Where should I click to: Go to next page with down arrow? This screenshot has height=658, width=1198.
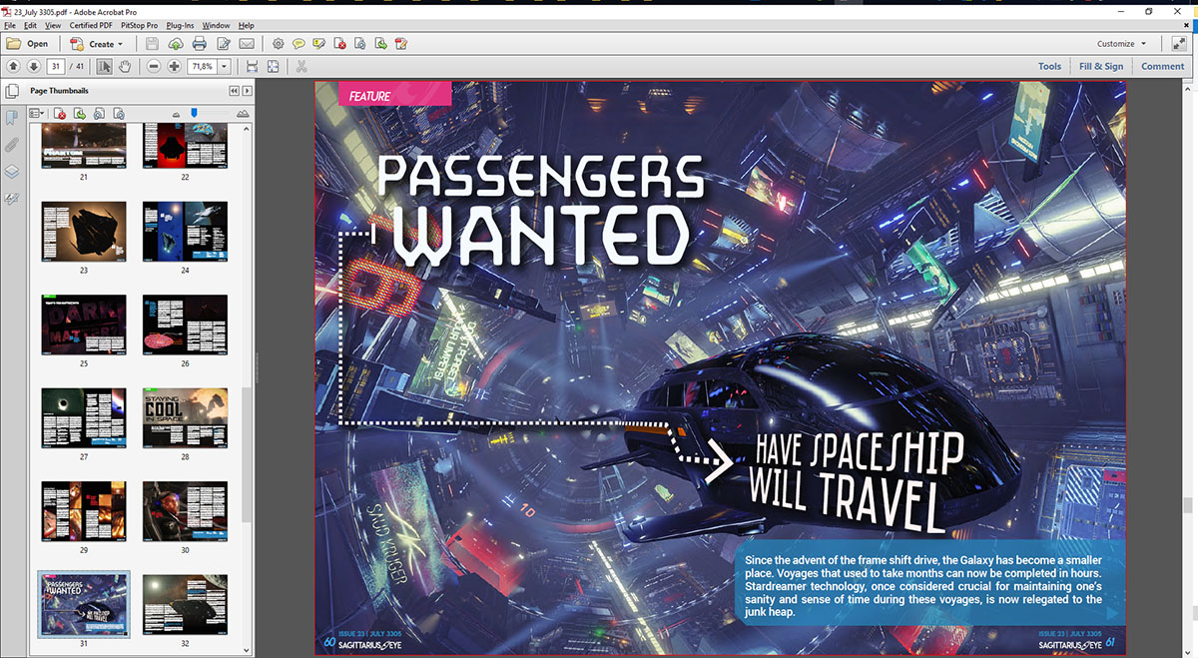tap(34, 67)
